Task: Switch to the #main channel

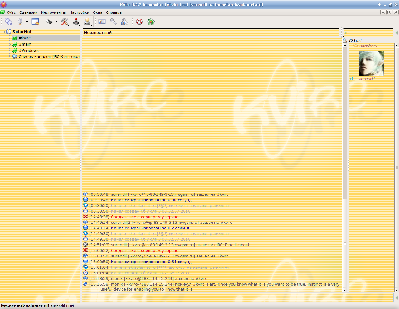Action: click(x=25, y=44)
